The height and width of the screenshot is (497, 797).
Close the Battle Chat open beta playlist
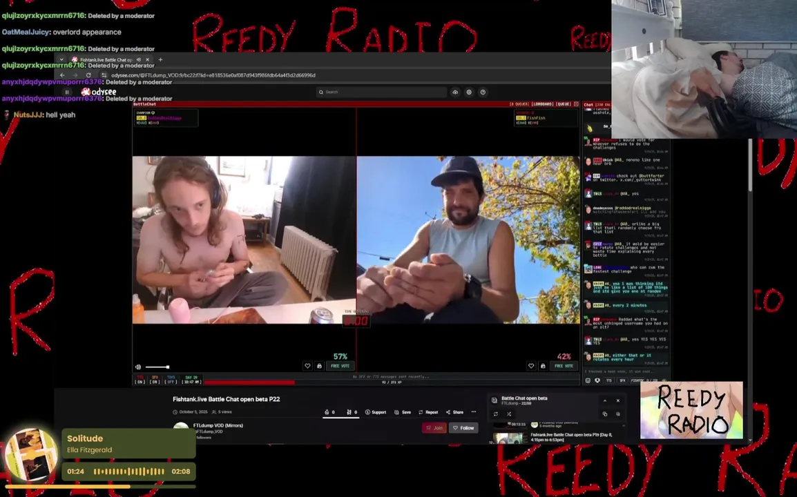[x=618, y=400]
